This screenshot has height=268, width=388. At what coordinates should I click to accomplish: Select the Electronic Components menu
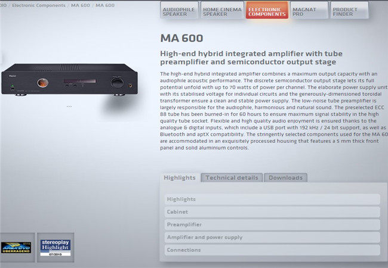click(267, 10)
